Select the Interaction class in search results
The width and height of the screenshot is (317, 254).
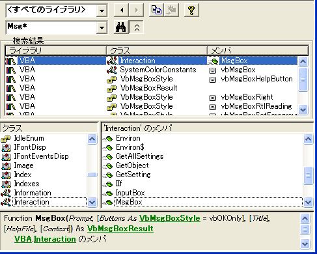pos(137,61)
